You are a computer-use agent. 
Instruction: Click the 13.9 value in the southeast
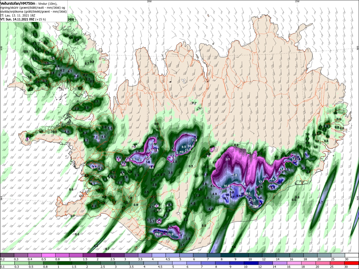[282, 169]
